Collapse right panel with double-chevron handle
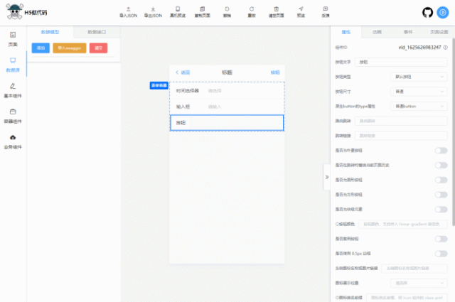 [327, 177]
